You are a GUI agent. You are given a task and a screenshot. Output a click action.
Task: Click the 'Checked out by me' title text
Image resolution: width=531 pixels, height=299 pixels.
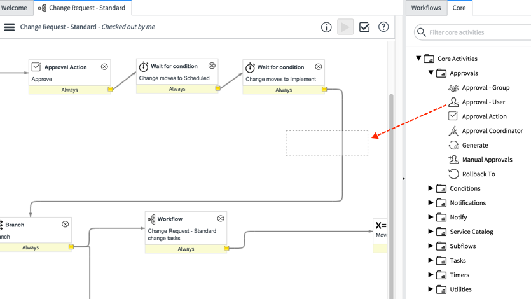[128, 27]
